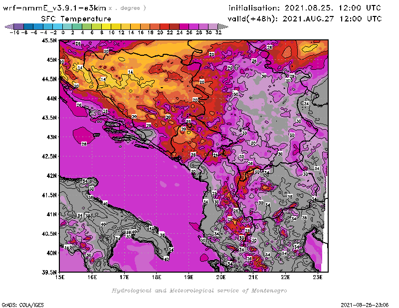This screenshot has height=308, width=399.
Task: Select the light blue swatch between -2 and 0
Action: pyautogui.click(x=57, y=26)
